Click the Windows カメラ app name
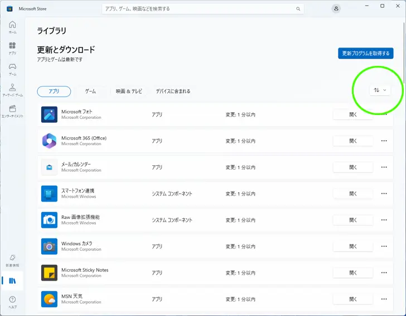This screenshot has width=406, height=316. 76,243
